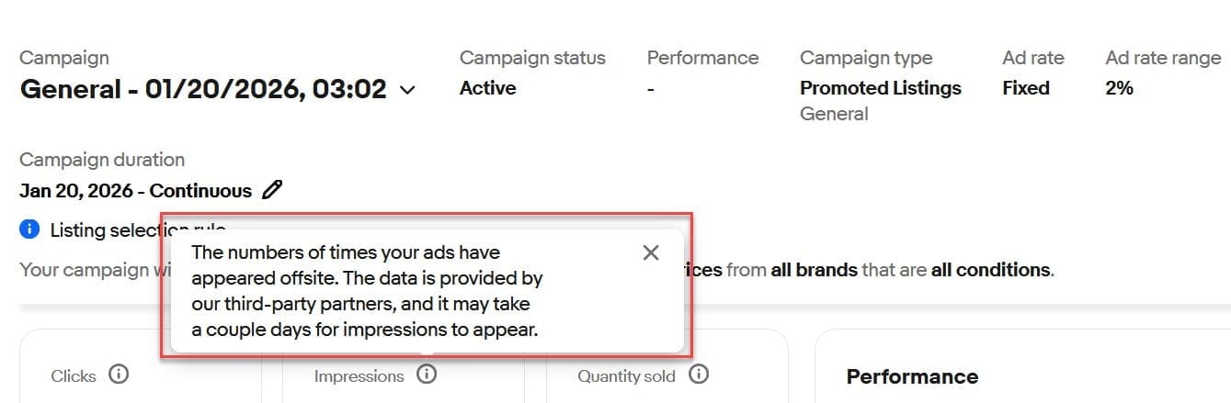Click the Quantity sold metric label
1231x403 pixels.
(626, 375)
